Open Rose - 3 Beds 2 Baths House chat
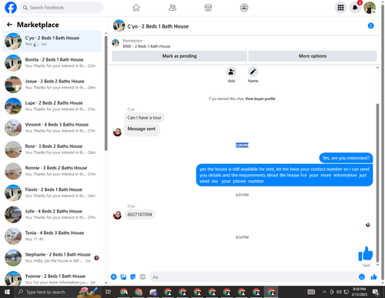Viewport: 385px width, 298px height. coord(52,149)
